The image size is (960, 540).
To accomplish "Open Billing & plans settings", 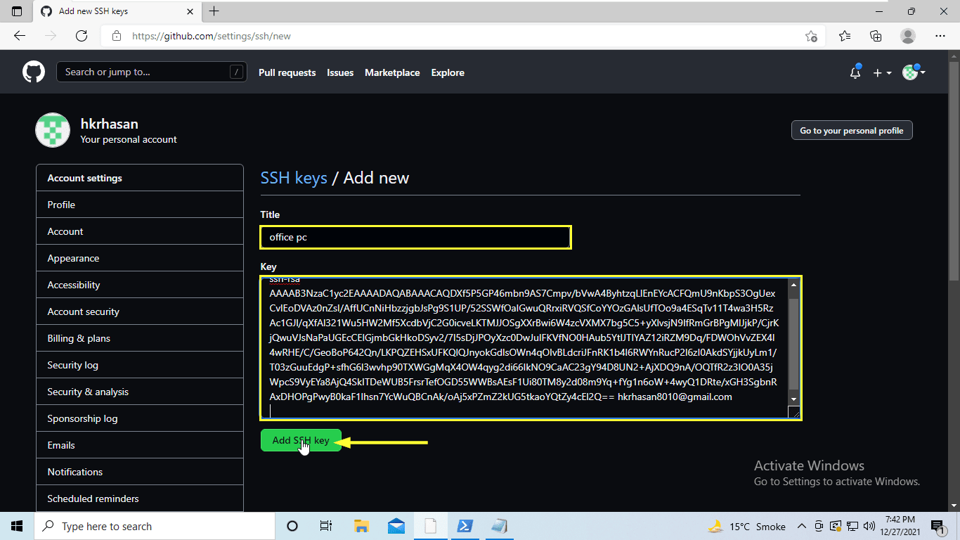I will (140, 338).
